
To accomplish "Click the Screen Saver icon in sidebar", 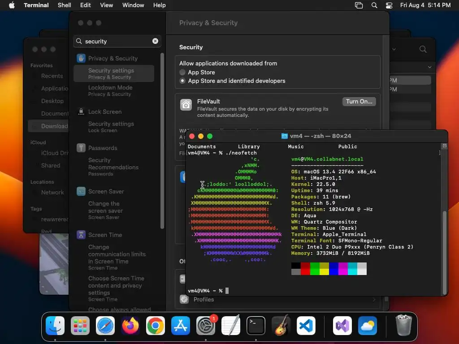I will pyautogui.click(x=81, y=191).
